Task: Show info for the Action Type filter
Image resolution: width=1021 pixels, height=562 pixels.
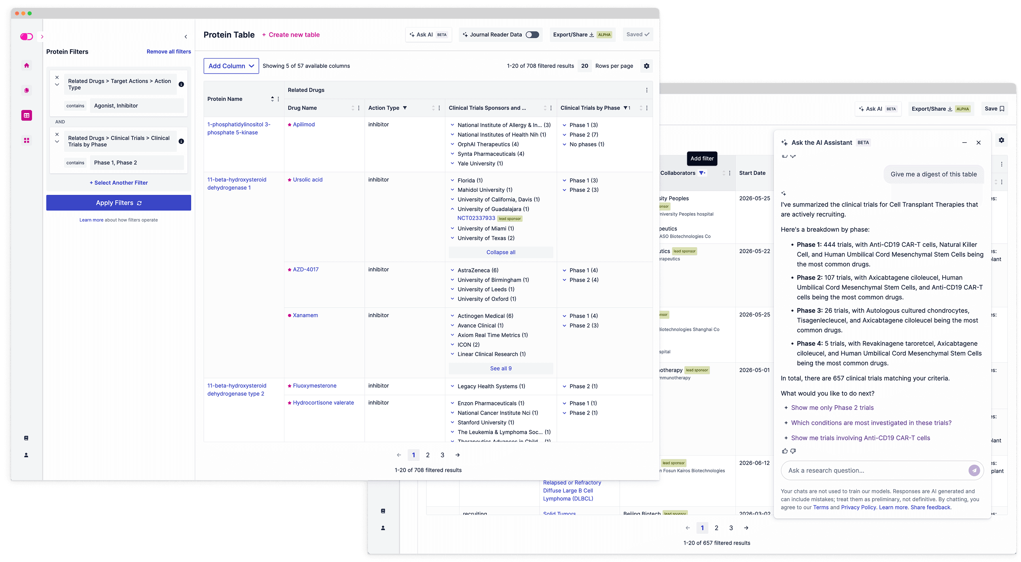Action: 181,84
